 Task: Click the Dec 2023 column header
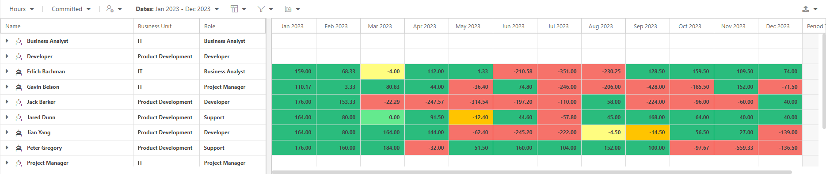tap(780, 26)
